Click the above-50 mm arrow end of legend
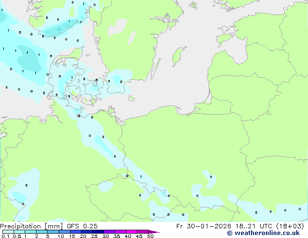Image resolution: width=308 pixels, height=238 pixels. [154, 232]
